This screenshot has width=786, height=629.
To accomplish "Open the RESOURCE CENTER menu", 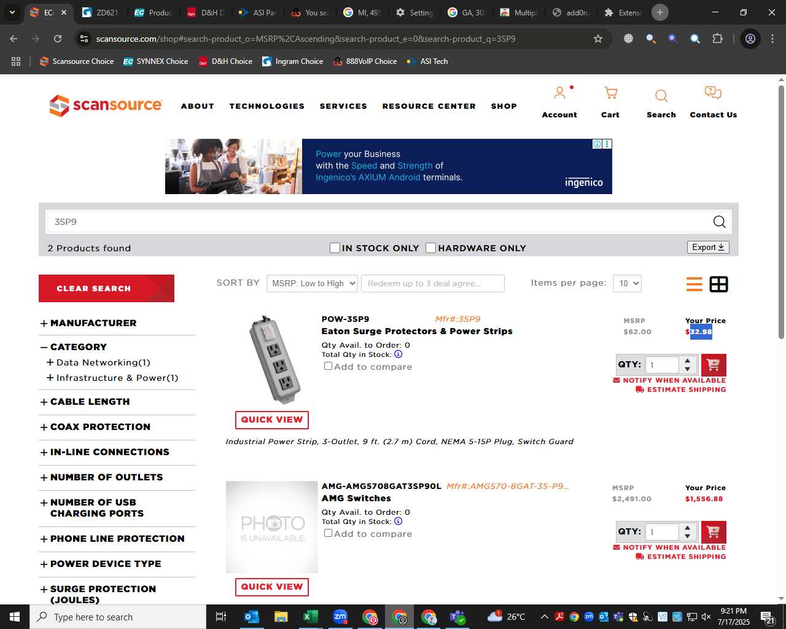I will [x=429, y=106].
